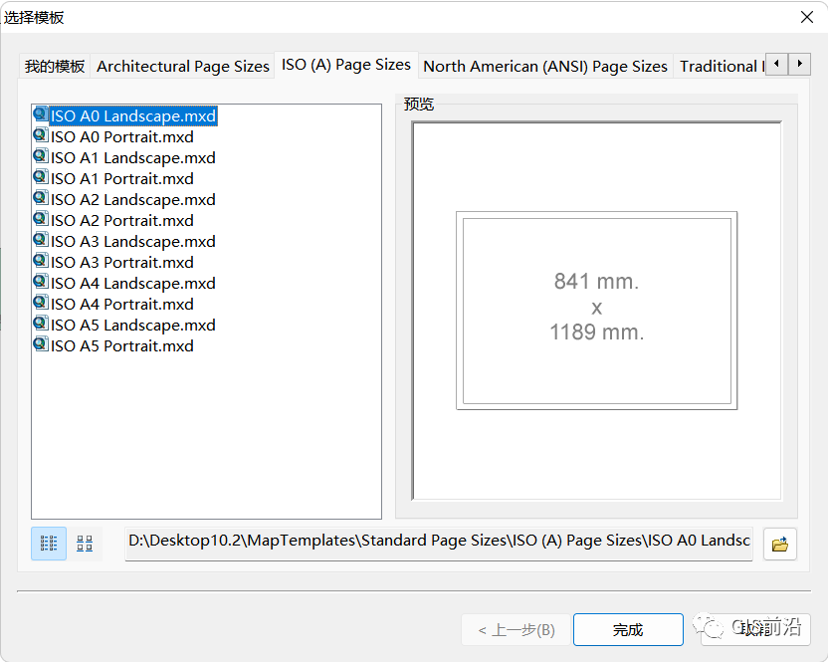Select ISO A1 Landscape.mxd file name
This screenshot has height=662, width=828.
point(133,158)
